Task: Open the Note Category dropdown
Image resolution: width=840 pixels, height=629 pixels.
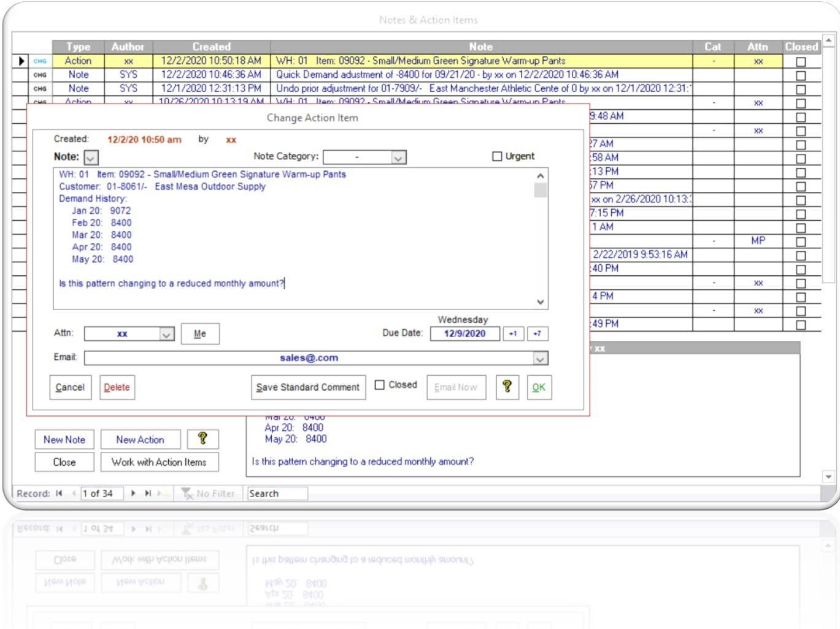Action: pyautogui.click(x=398, y=158)
